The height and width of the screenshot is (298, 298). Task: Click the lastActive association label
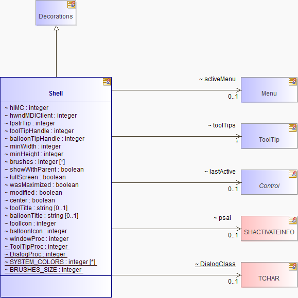click(x=220, y=172)
